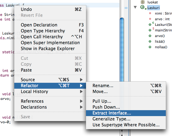Click the private field icon beside arvo : int

150,19
